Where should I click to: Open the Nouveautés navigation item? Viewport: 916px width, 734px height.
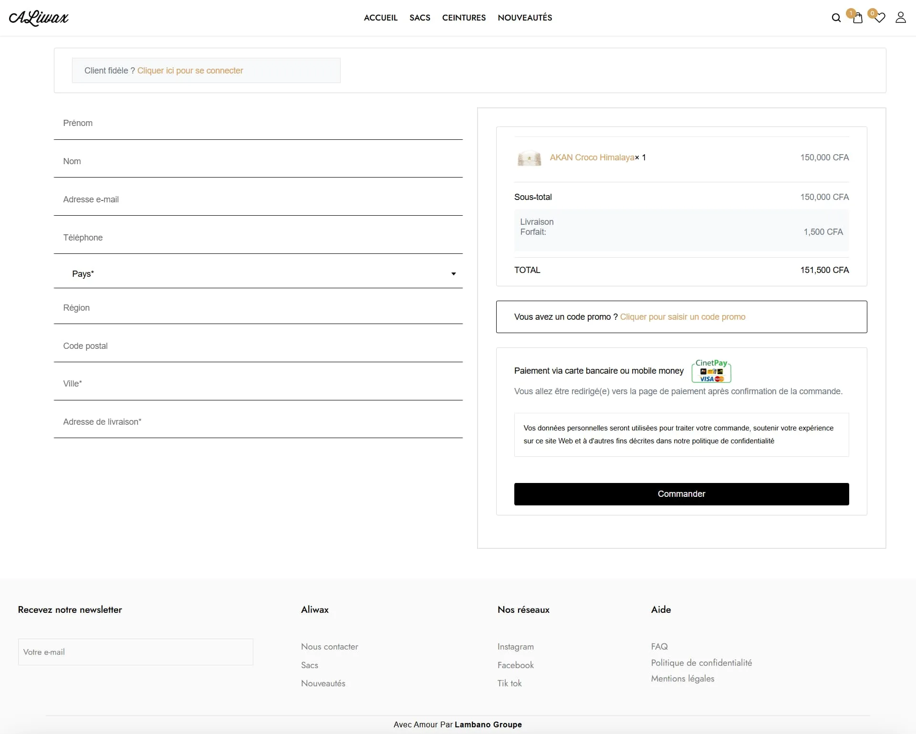pyautogui.click(x=524, y=18)
